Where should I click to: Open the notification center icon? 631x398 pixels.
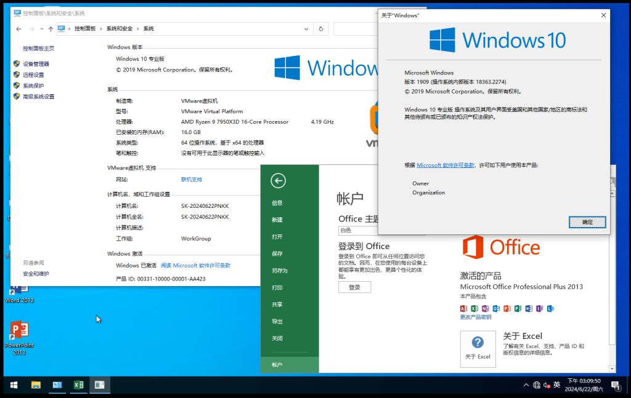tap(615, 385)
